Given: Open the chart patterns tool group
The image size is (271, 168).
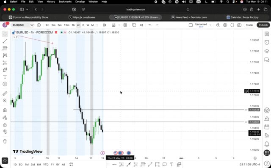Looking at the screenshot, I should tap(5, 55).
